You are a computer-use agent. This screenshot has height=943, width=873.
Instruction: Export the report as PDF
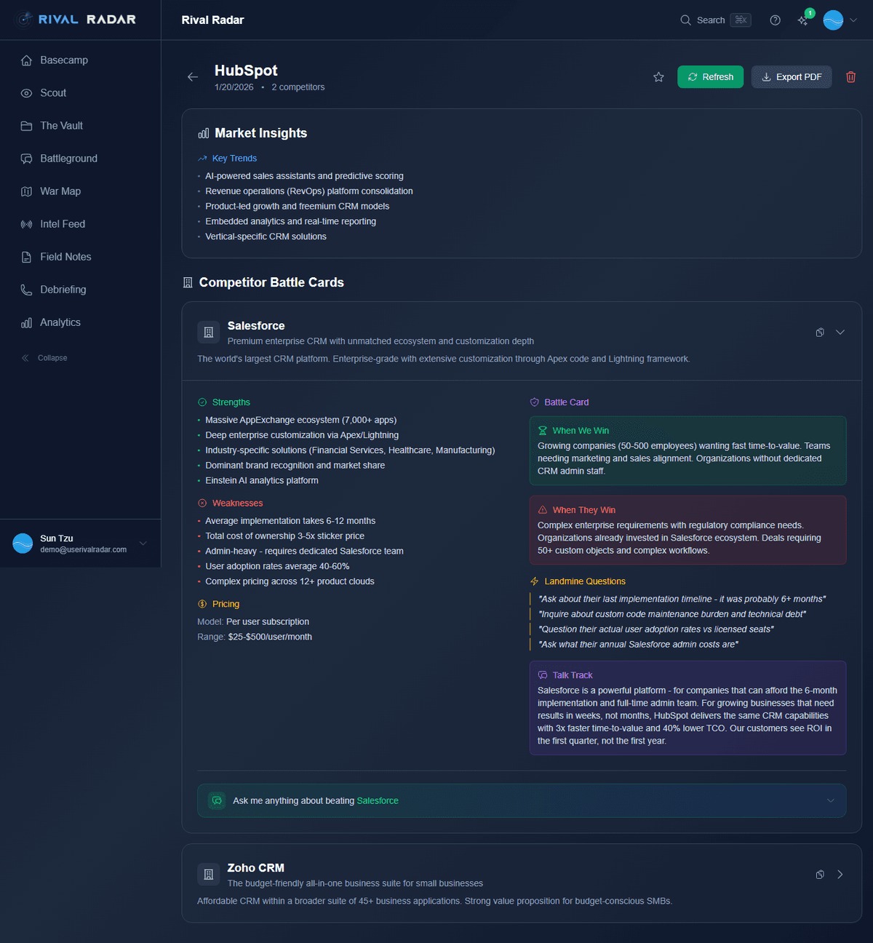tap(791, 77)
